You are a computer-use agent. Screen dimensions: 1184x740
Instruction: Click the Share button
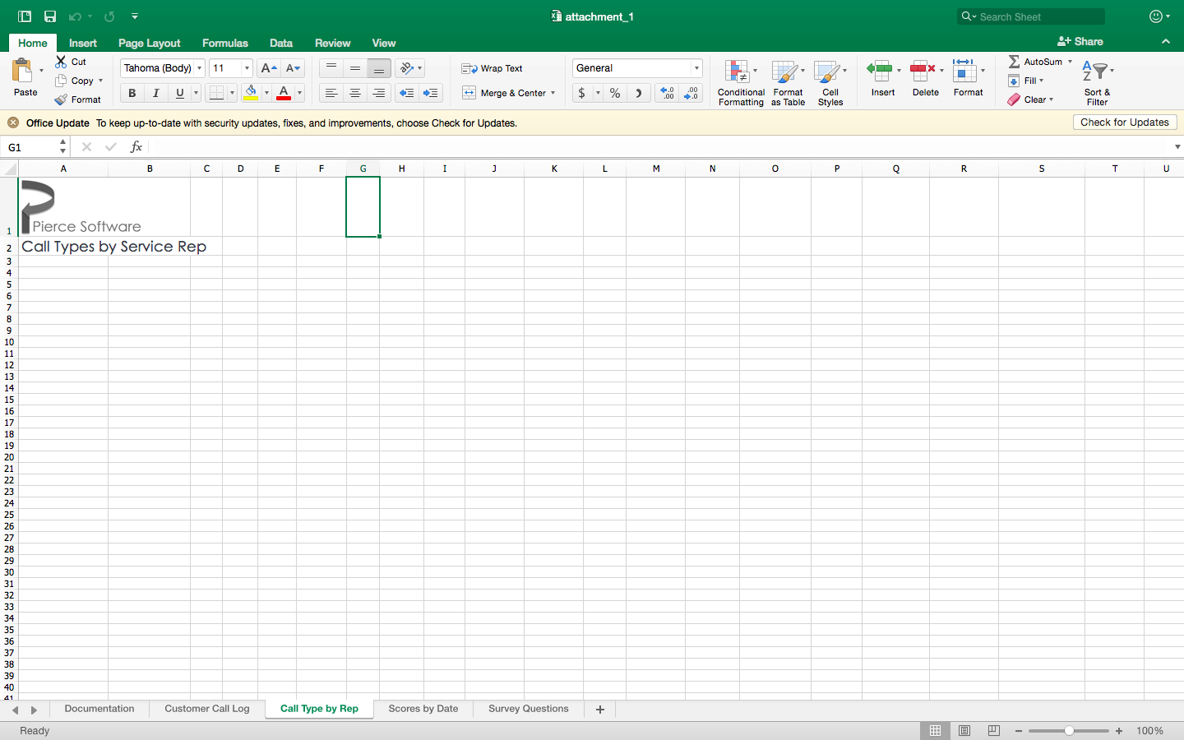point(1080,41)
